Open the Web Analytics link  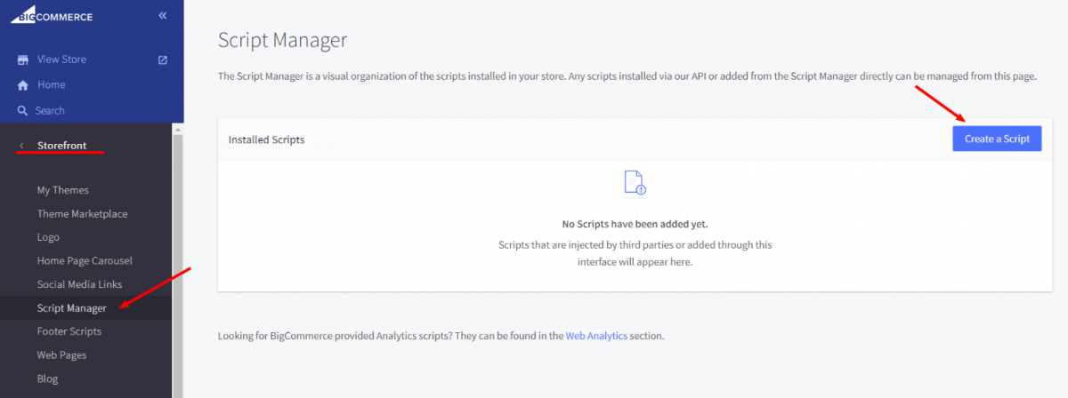596,336
